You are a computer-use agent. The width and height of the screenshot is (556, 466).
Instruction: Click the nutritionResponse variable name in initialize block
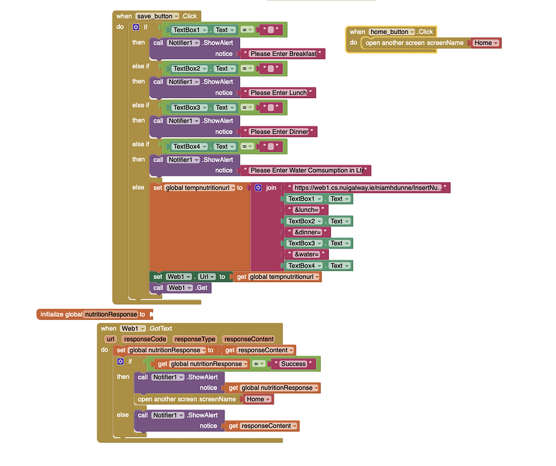pyautogui.click(x=110, y=314)
